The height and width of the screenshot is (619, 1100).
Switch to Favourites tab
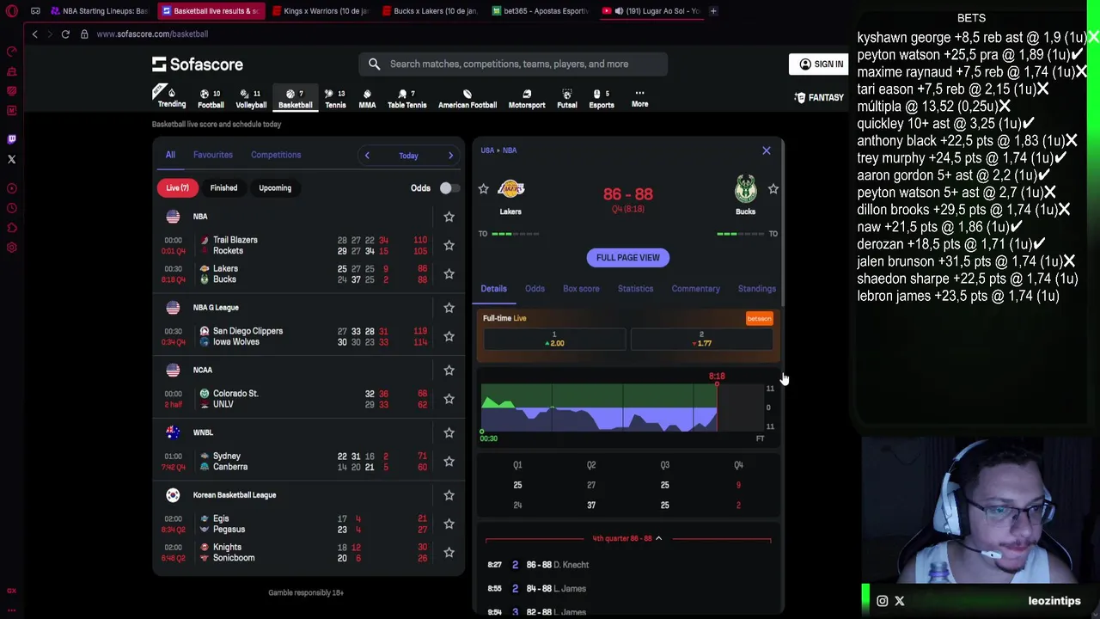pos(213,155)
